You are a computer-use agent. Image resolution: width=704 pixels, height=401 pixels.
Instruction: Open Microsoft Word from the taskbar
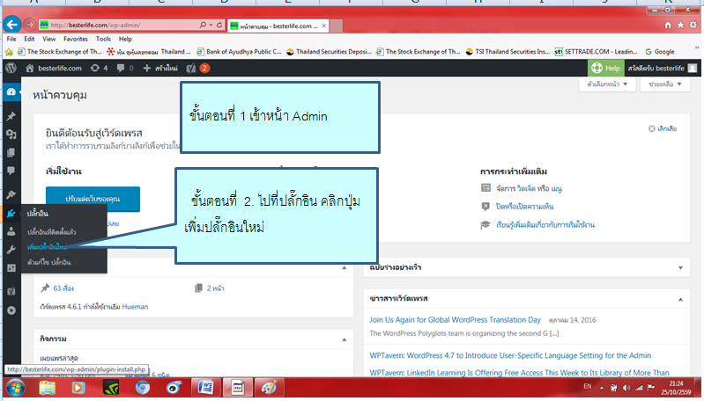[x=205, y=388]
